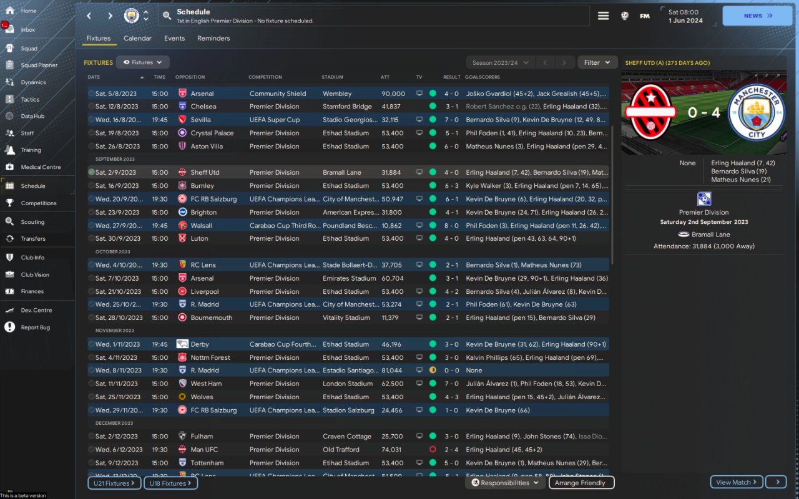The image size is (799, 499).
Task: Open the Scouting section
Action: pos(32,221)
